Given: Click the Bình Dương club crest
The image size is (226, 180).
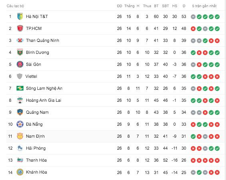Looking at the screenshot, I should [20, 52].
